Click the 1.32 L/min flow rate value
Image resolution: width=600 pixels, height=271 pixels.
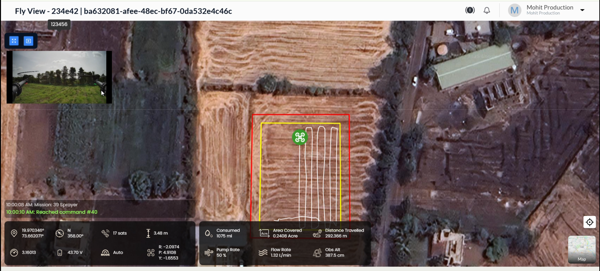click(281, 255)
